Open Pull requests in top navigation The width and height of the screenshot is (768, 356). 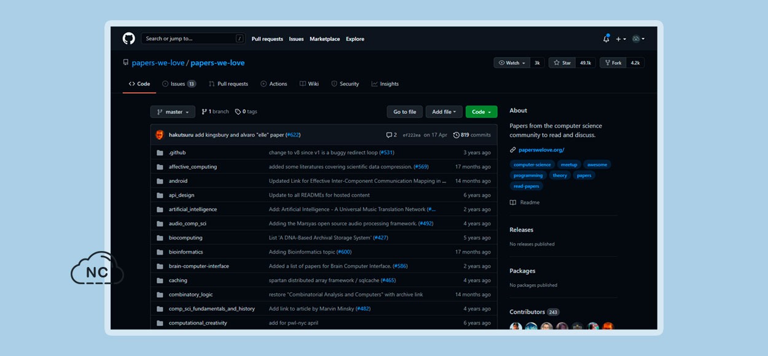[267, 39]
